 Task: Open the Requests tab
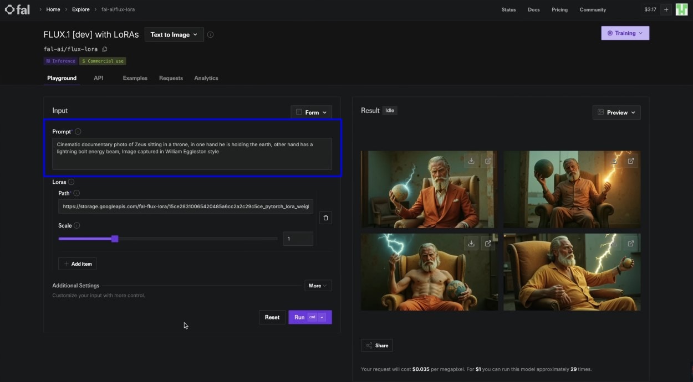coord(171,78)
